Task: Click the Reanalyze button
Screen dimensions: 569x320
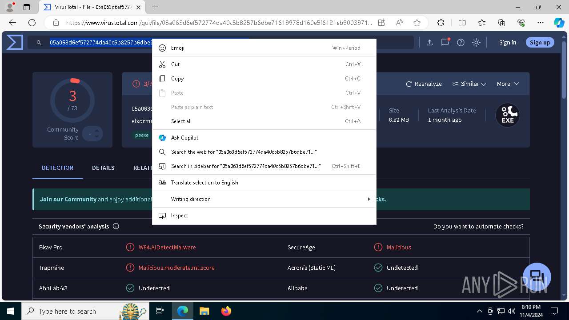Action: (424, 84)
